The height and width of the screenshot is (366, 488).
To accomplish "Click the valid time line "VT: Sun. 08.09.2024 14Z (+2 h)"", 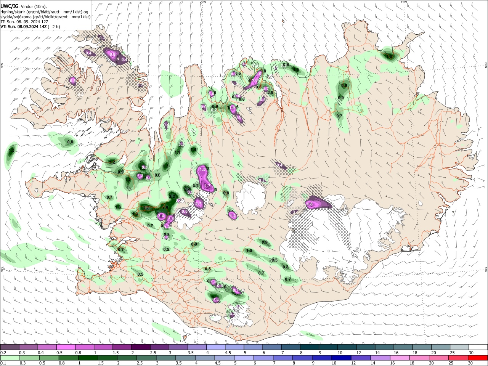I will click(30, 27).
